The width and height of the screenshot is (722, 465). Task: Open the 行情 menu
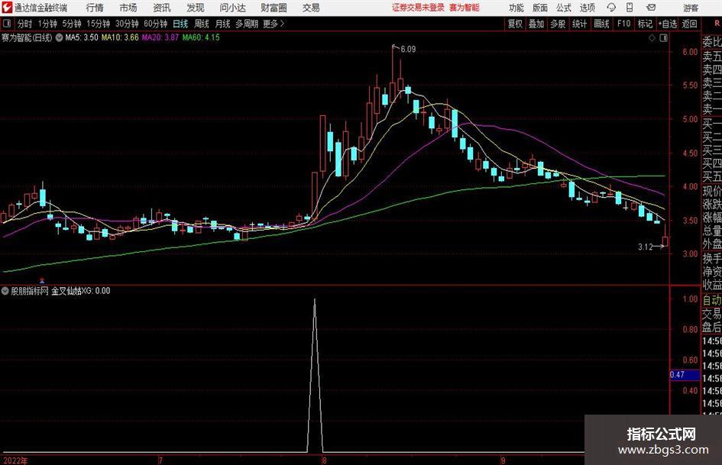point(95,8)
